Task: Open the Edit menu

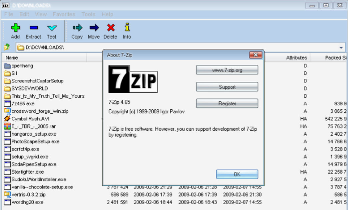Action: click(24, 14)
